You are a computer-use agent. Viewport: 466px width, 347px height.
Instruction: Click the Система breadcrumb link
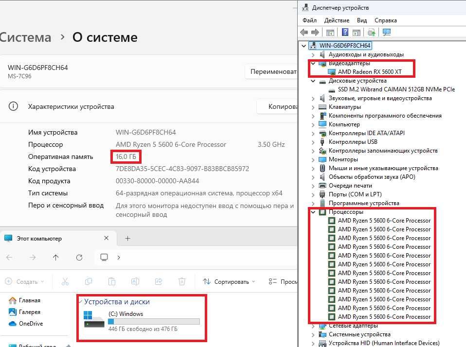click(26, 37)
